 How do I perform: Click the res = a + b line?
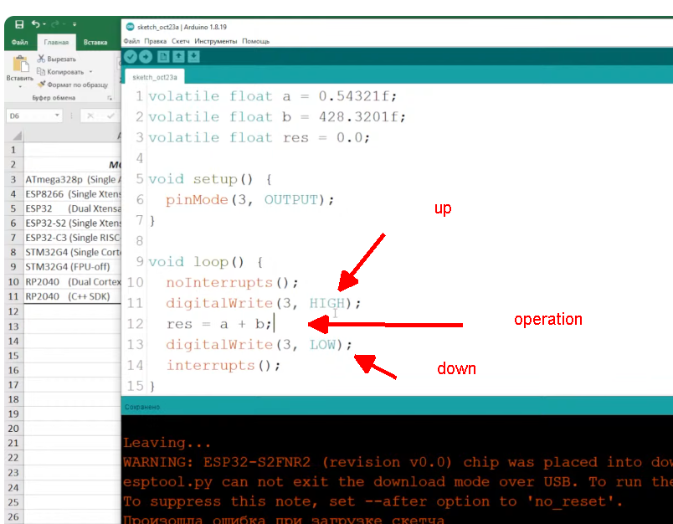219,324
